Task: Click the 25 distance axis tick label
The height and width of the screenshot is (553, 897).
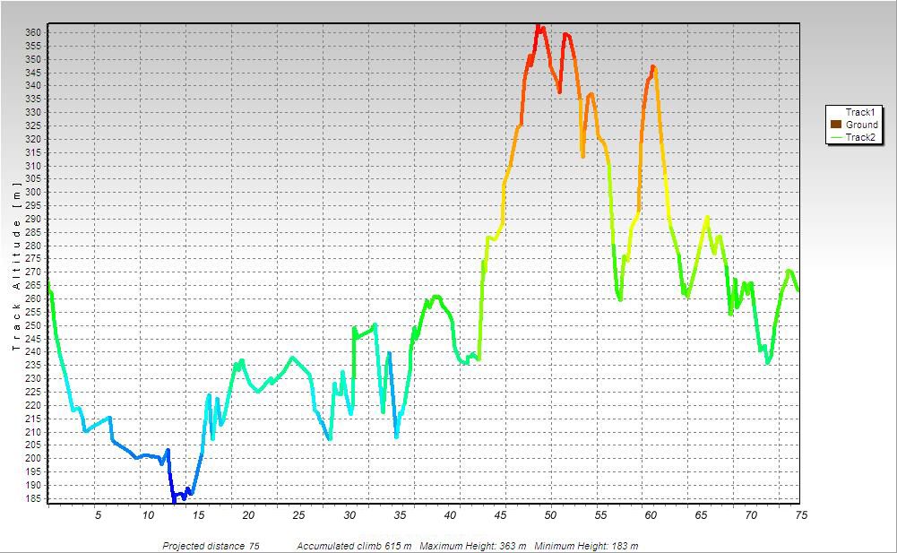Action: [x=298, y=515]
